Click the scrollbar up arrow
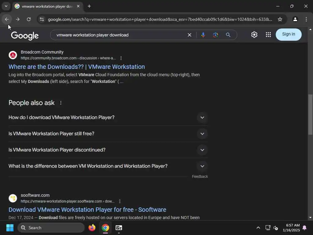313x235 pixels. coord(310,29)
